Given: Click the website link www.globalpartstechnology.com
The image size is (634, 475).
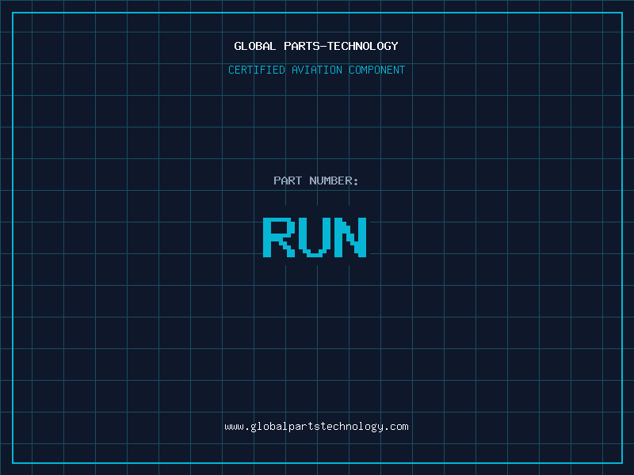Looking at the screenshot, I should (x=316, y=427).
